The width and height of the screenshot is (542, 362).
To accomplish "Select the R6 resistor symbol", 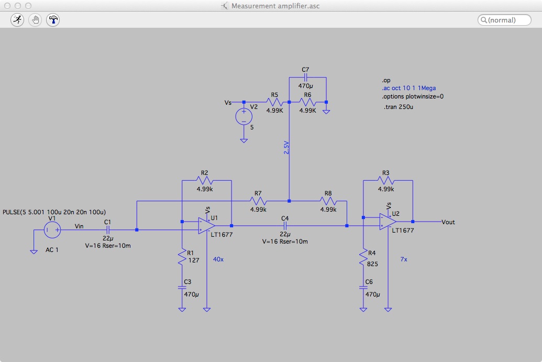I will point(307,102).
